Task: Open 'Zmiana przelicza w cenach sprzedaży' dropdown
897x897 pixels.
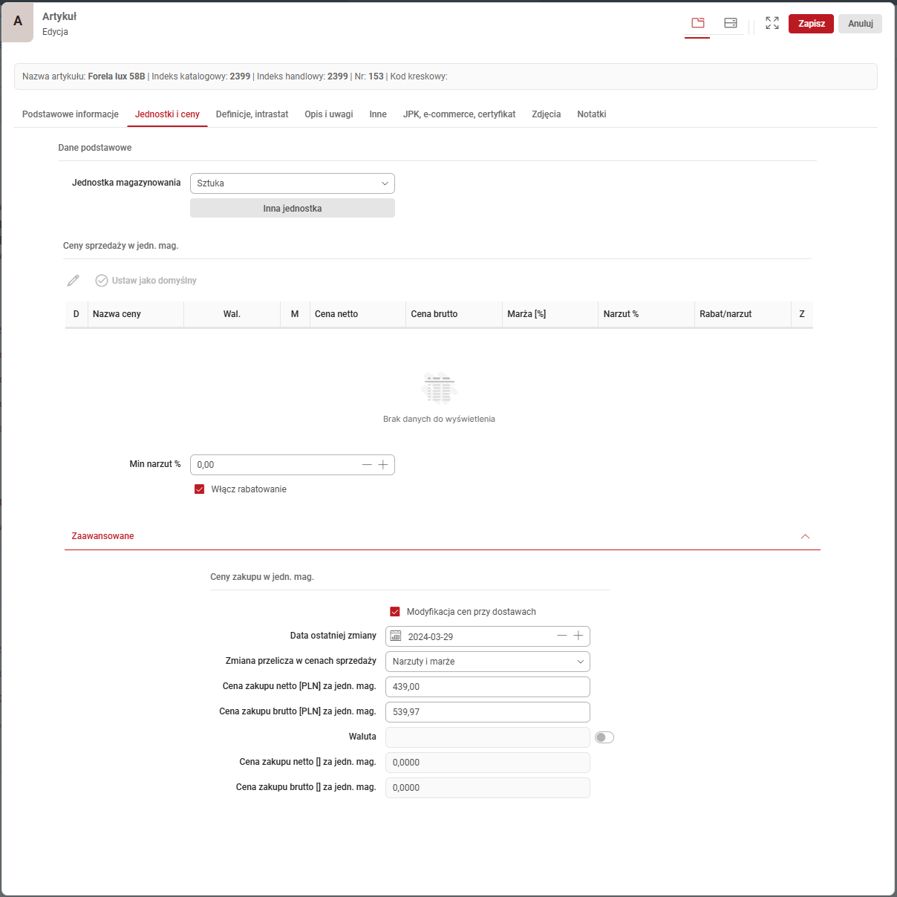Action: click(x=487, y=662)
